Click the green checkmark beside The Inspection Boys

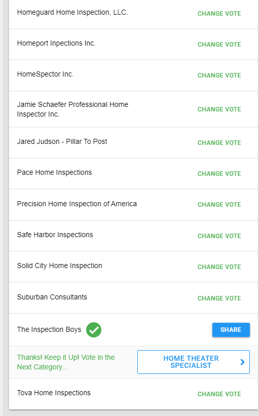tap(94, 330)
